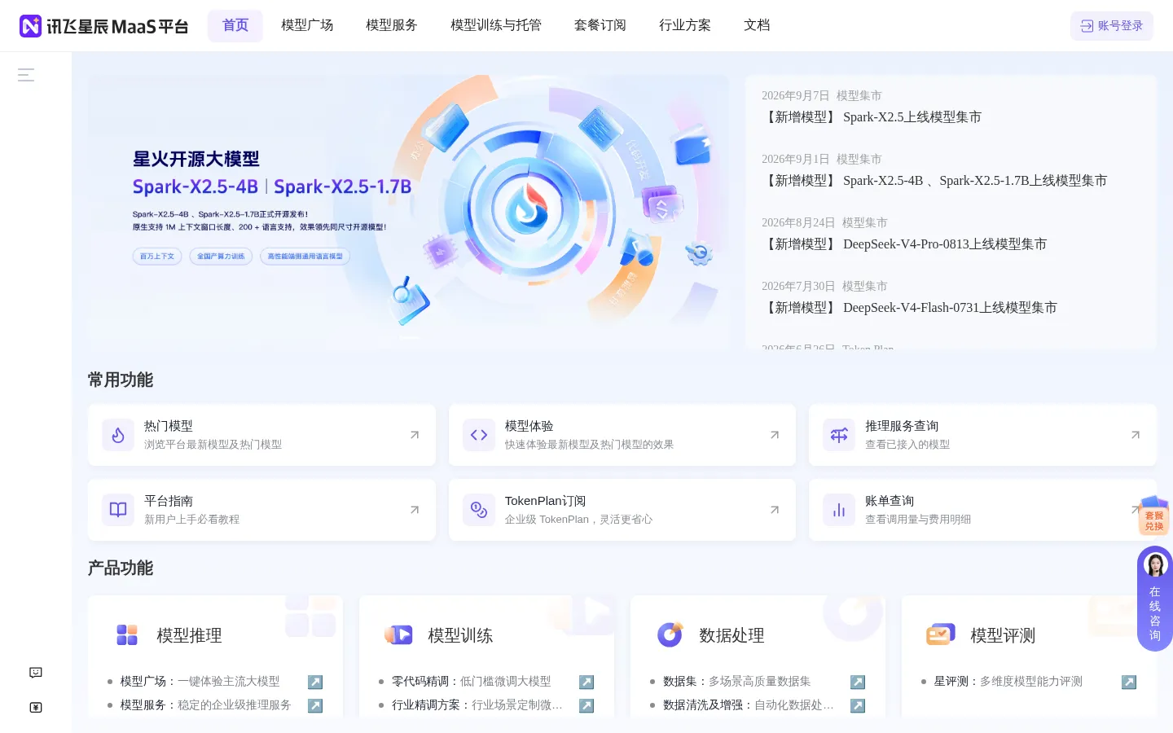Click the 推理服务查询 icon

[839, 435]
